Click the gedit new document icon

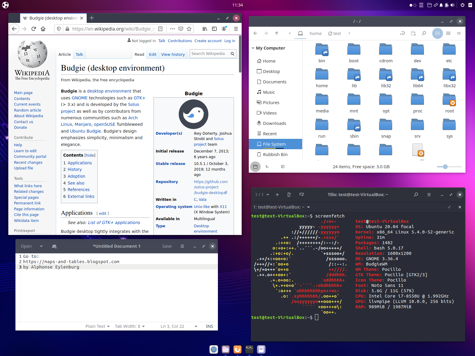click(54, 246)
